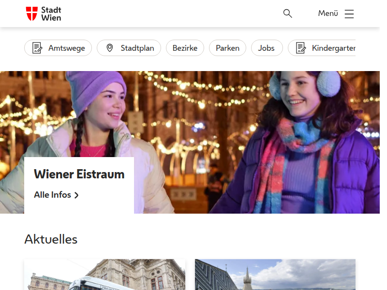Click the Stadt Wien coat of arms logo
Image resolution: width=387 pixels, height=290 pixels.
(x=31, y=14)
